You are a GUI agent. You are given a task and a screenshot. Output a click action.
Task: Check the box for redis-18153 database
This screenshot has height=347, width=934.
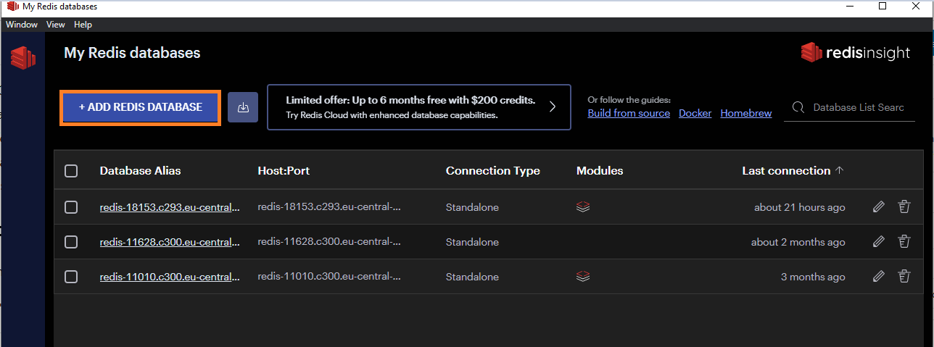71,207
